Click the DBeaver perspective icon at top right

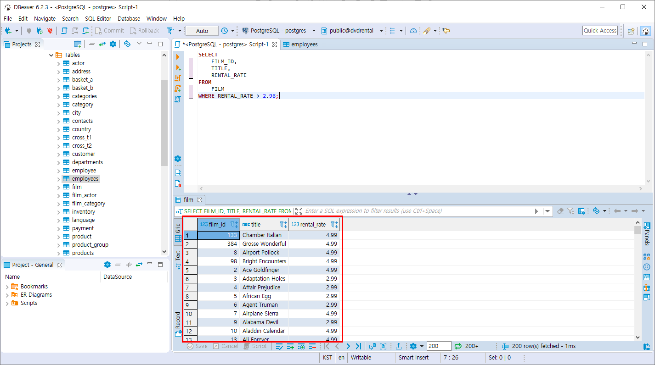pyautogui.click(x=646, y=31)
